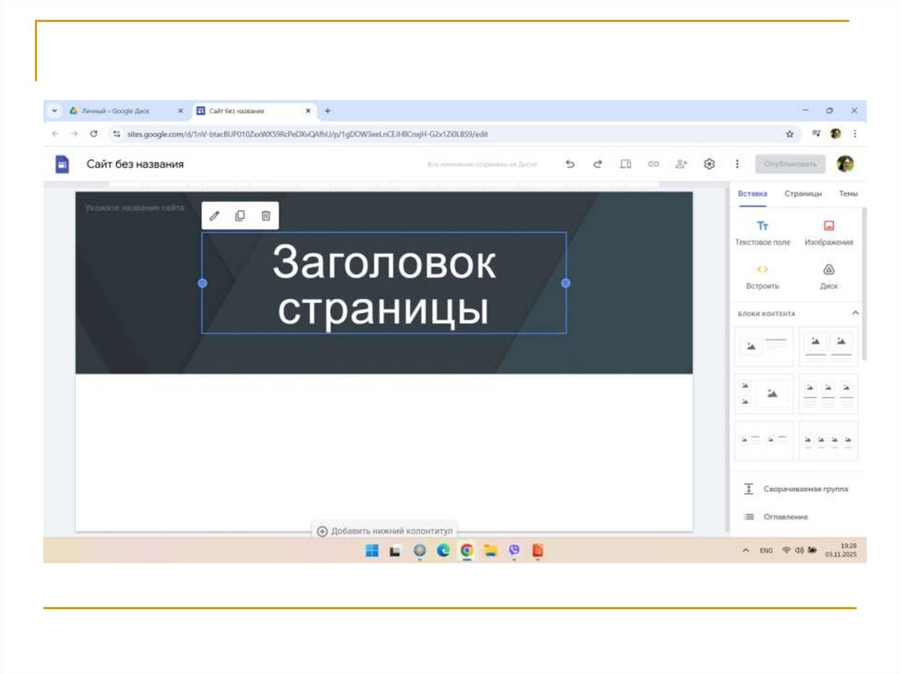Switch to the Темы tab
900x674 pixels.
pos(848,194)
